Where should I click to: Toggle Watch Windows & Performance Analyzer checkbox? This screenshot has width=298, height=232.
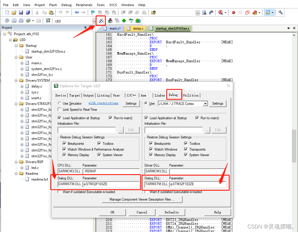64,149
